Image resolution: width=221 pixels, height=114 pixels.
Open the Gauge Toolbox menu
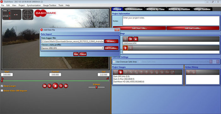(x=50, y=5)
